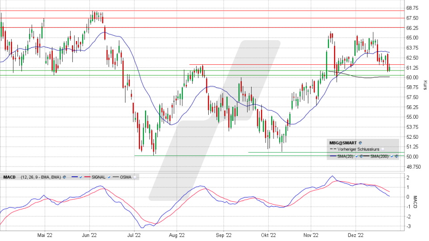Click the MBG@SMART legend title

pos(343,143)
